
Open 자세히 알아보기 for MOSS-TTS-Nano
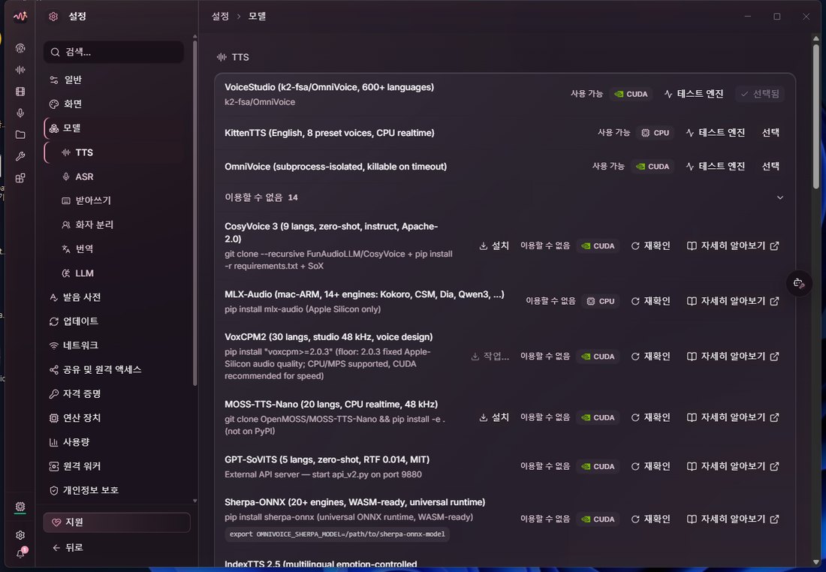[733, 417]
